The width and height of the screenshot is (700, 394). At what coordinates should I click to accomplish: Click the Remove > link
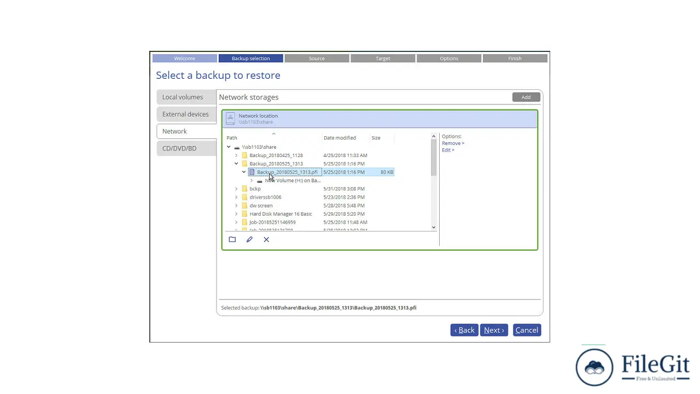coord(453,143)
